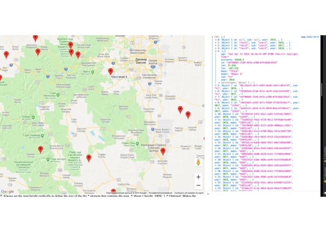Open the Structure side tab in the IDE
The image size is (326, 232).
tap(325, 175)
